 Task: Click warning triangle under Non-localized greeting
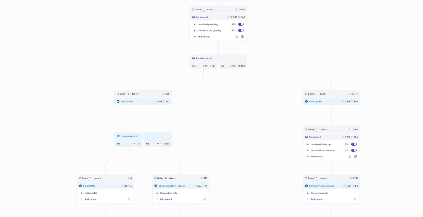pyautogui.click(x=237, y=37)
